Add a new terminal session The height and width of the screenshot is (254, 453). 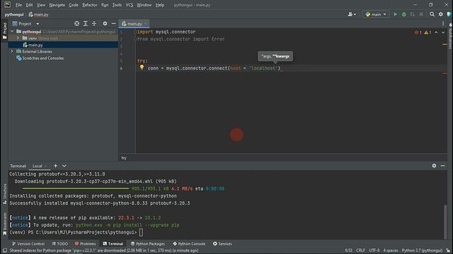tap(55, 166)
